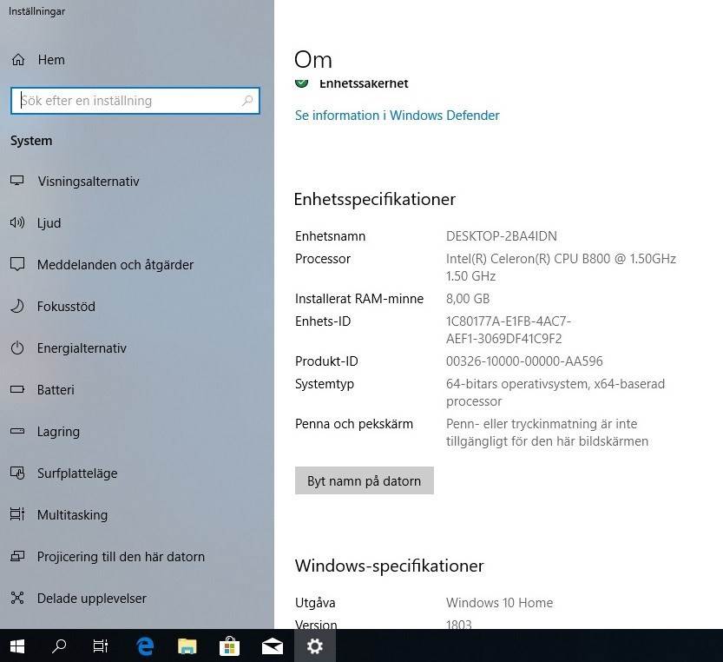
Task: Click the device name DESKTOP-2BA4IDN
Action: click(501, 236)
